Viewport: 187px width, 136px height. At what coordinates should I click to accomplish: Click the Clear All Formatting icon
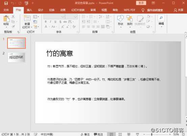[74, 27]
